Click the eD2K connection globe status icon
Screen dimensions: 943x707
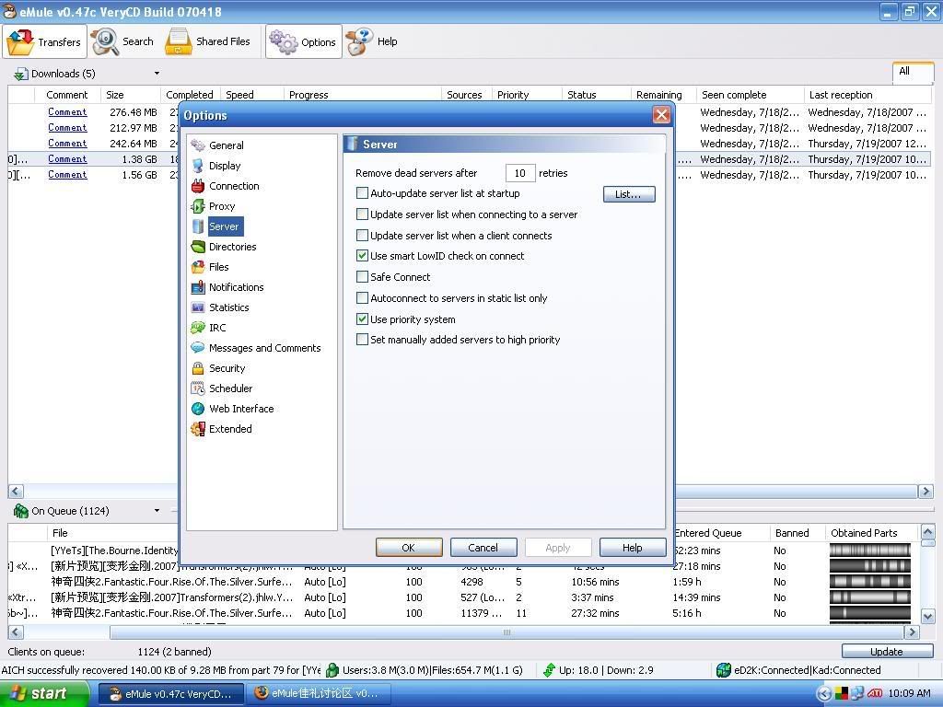[x=724, y=670]
